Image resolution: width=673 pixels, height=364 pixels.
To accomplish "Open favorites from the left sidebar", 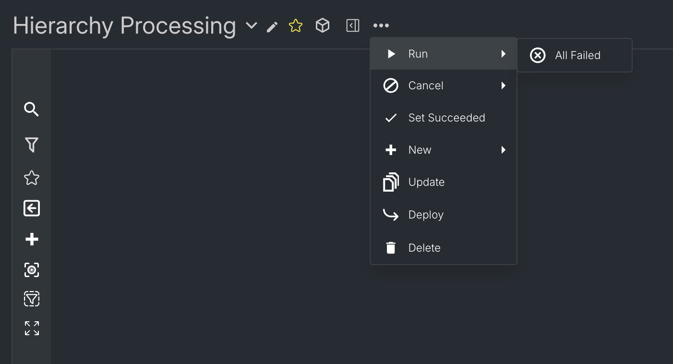I will click(x=31, y=178).
